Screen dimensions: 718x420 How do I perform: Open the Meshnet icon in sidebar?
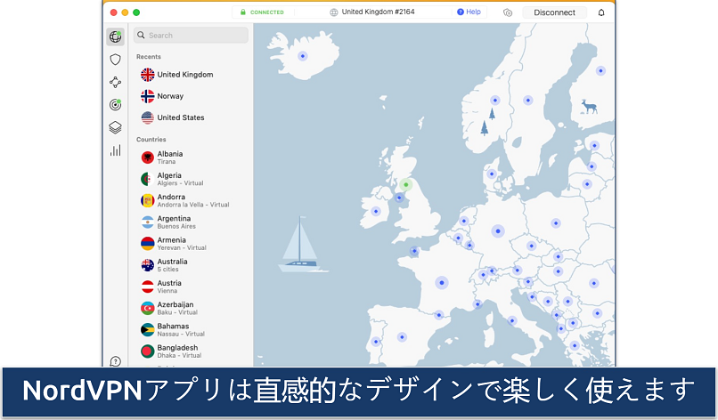pos(115,82)
